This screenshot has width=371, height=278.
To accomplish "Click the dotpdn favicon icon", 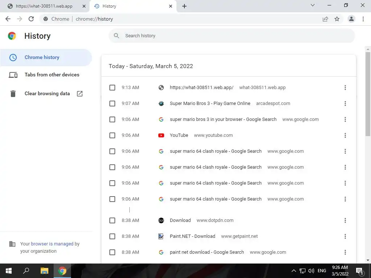I will [x=161, y=220].
